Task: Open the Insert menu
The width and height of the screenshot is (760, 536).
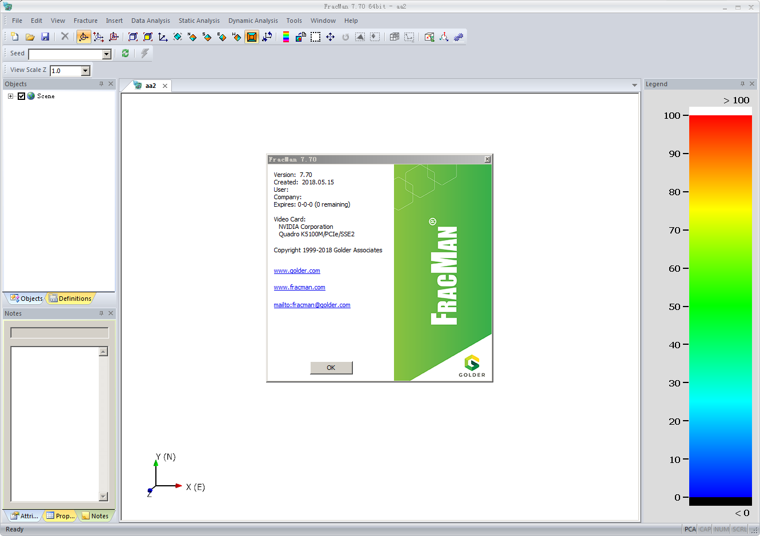Action: coord(114,21)
